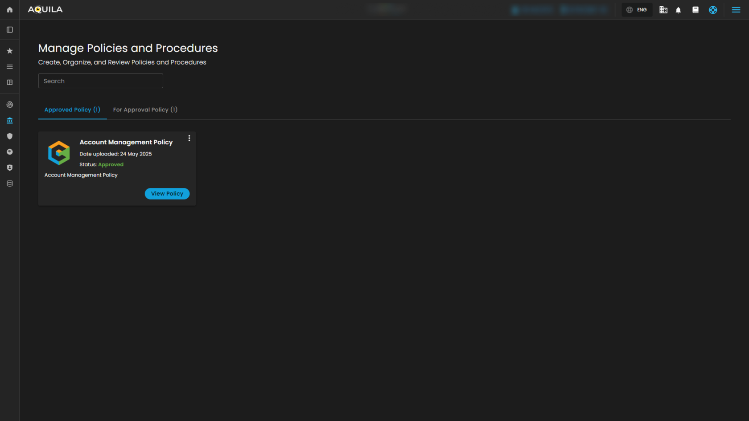749x421 pixels.
Task: Toggle the sidebar panel layout icon
Action: 9,30
